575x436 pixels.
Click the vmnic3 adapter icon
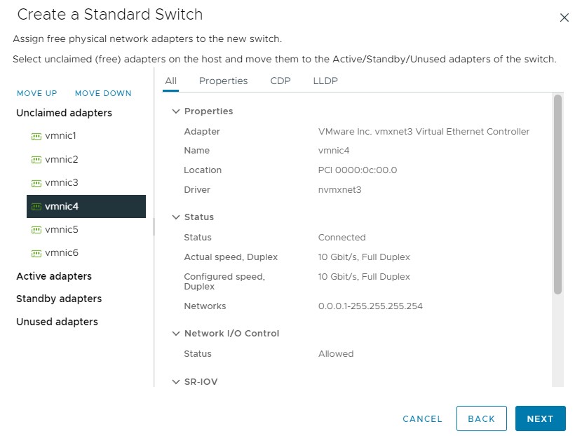pos(36,183)
